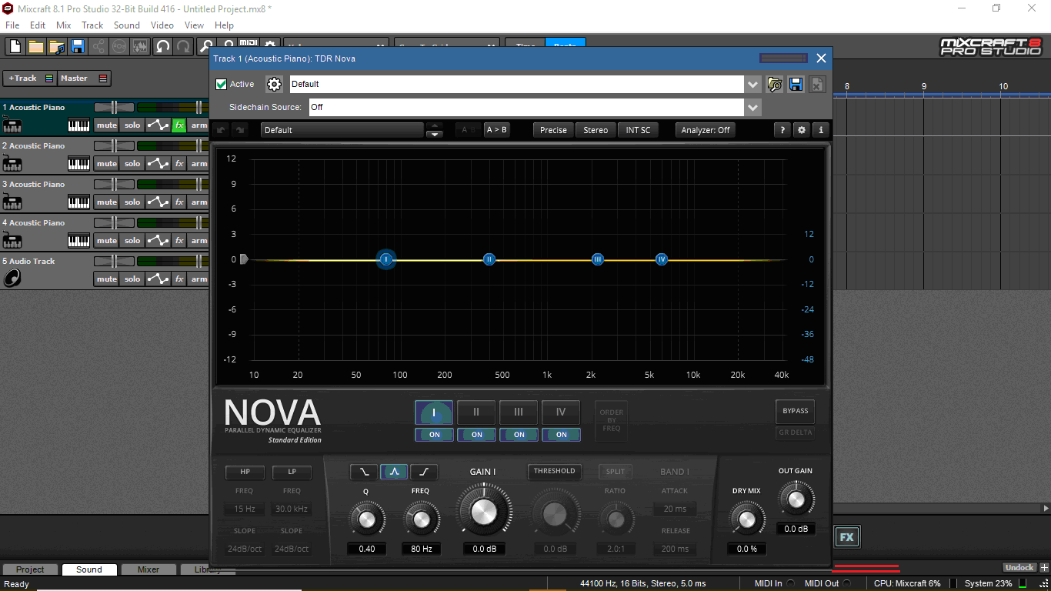This screenshot has height=591, width=1051.
Task: Cycle the Precise quality mode selector
Action: click(x=553, y=130)
